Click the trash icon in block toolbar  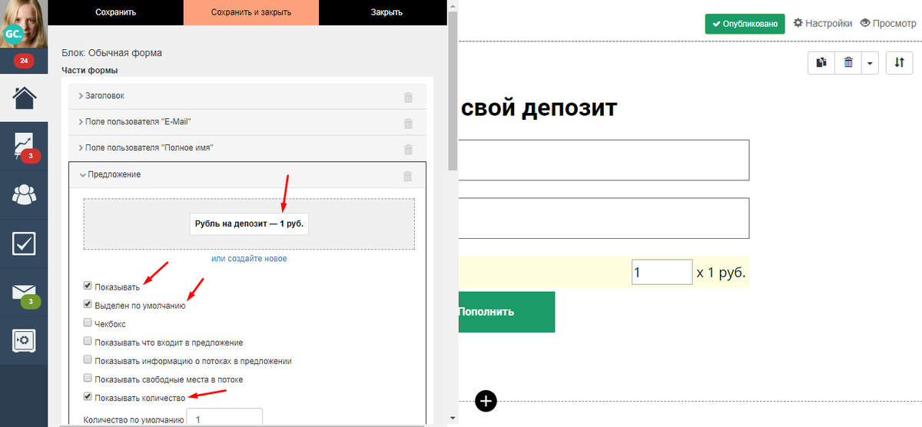click(848, 63)
